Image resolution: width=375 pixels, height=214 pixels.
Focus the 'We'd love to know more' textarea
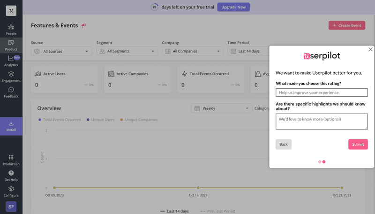(322, 121)
